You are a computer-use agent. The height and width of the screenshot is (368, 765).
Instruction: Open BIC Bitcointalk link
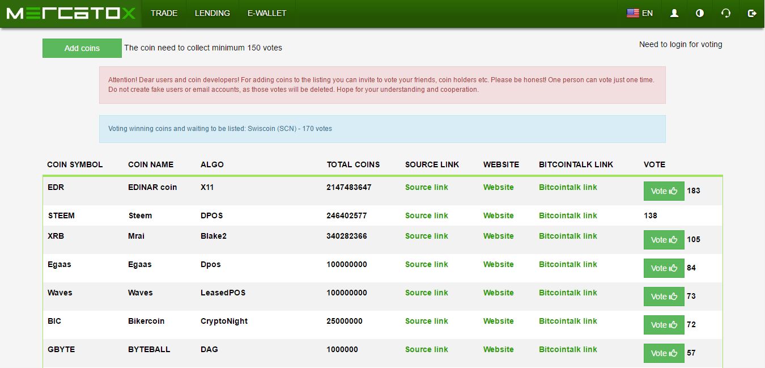tap(568, 321)
